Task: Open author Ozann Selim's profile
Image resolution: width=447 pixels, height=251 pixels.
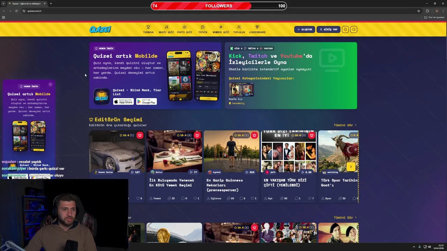Action: pos(103,172)
